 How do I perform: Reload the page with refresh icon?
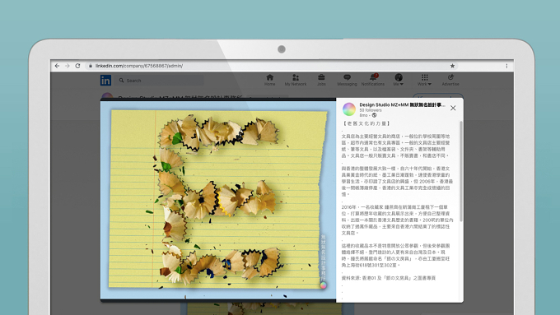77,66
